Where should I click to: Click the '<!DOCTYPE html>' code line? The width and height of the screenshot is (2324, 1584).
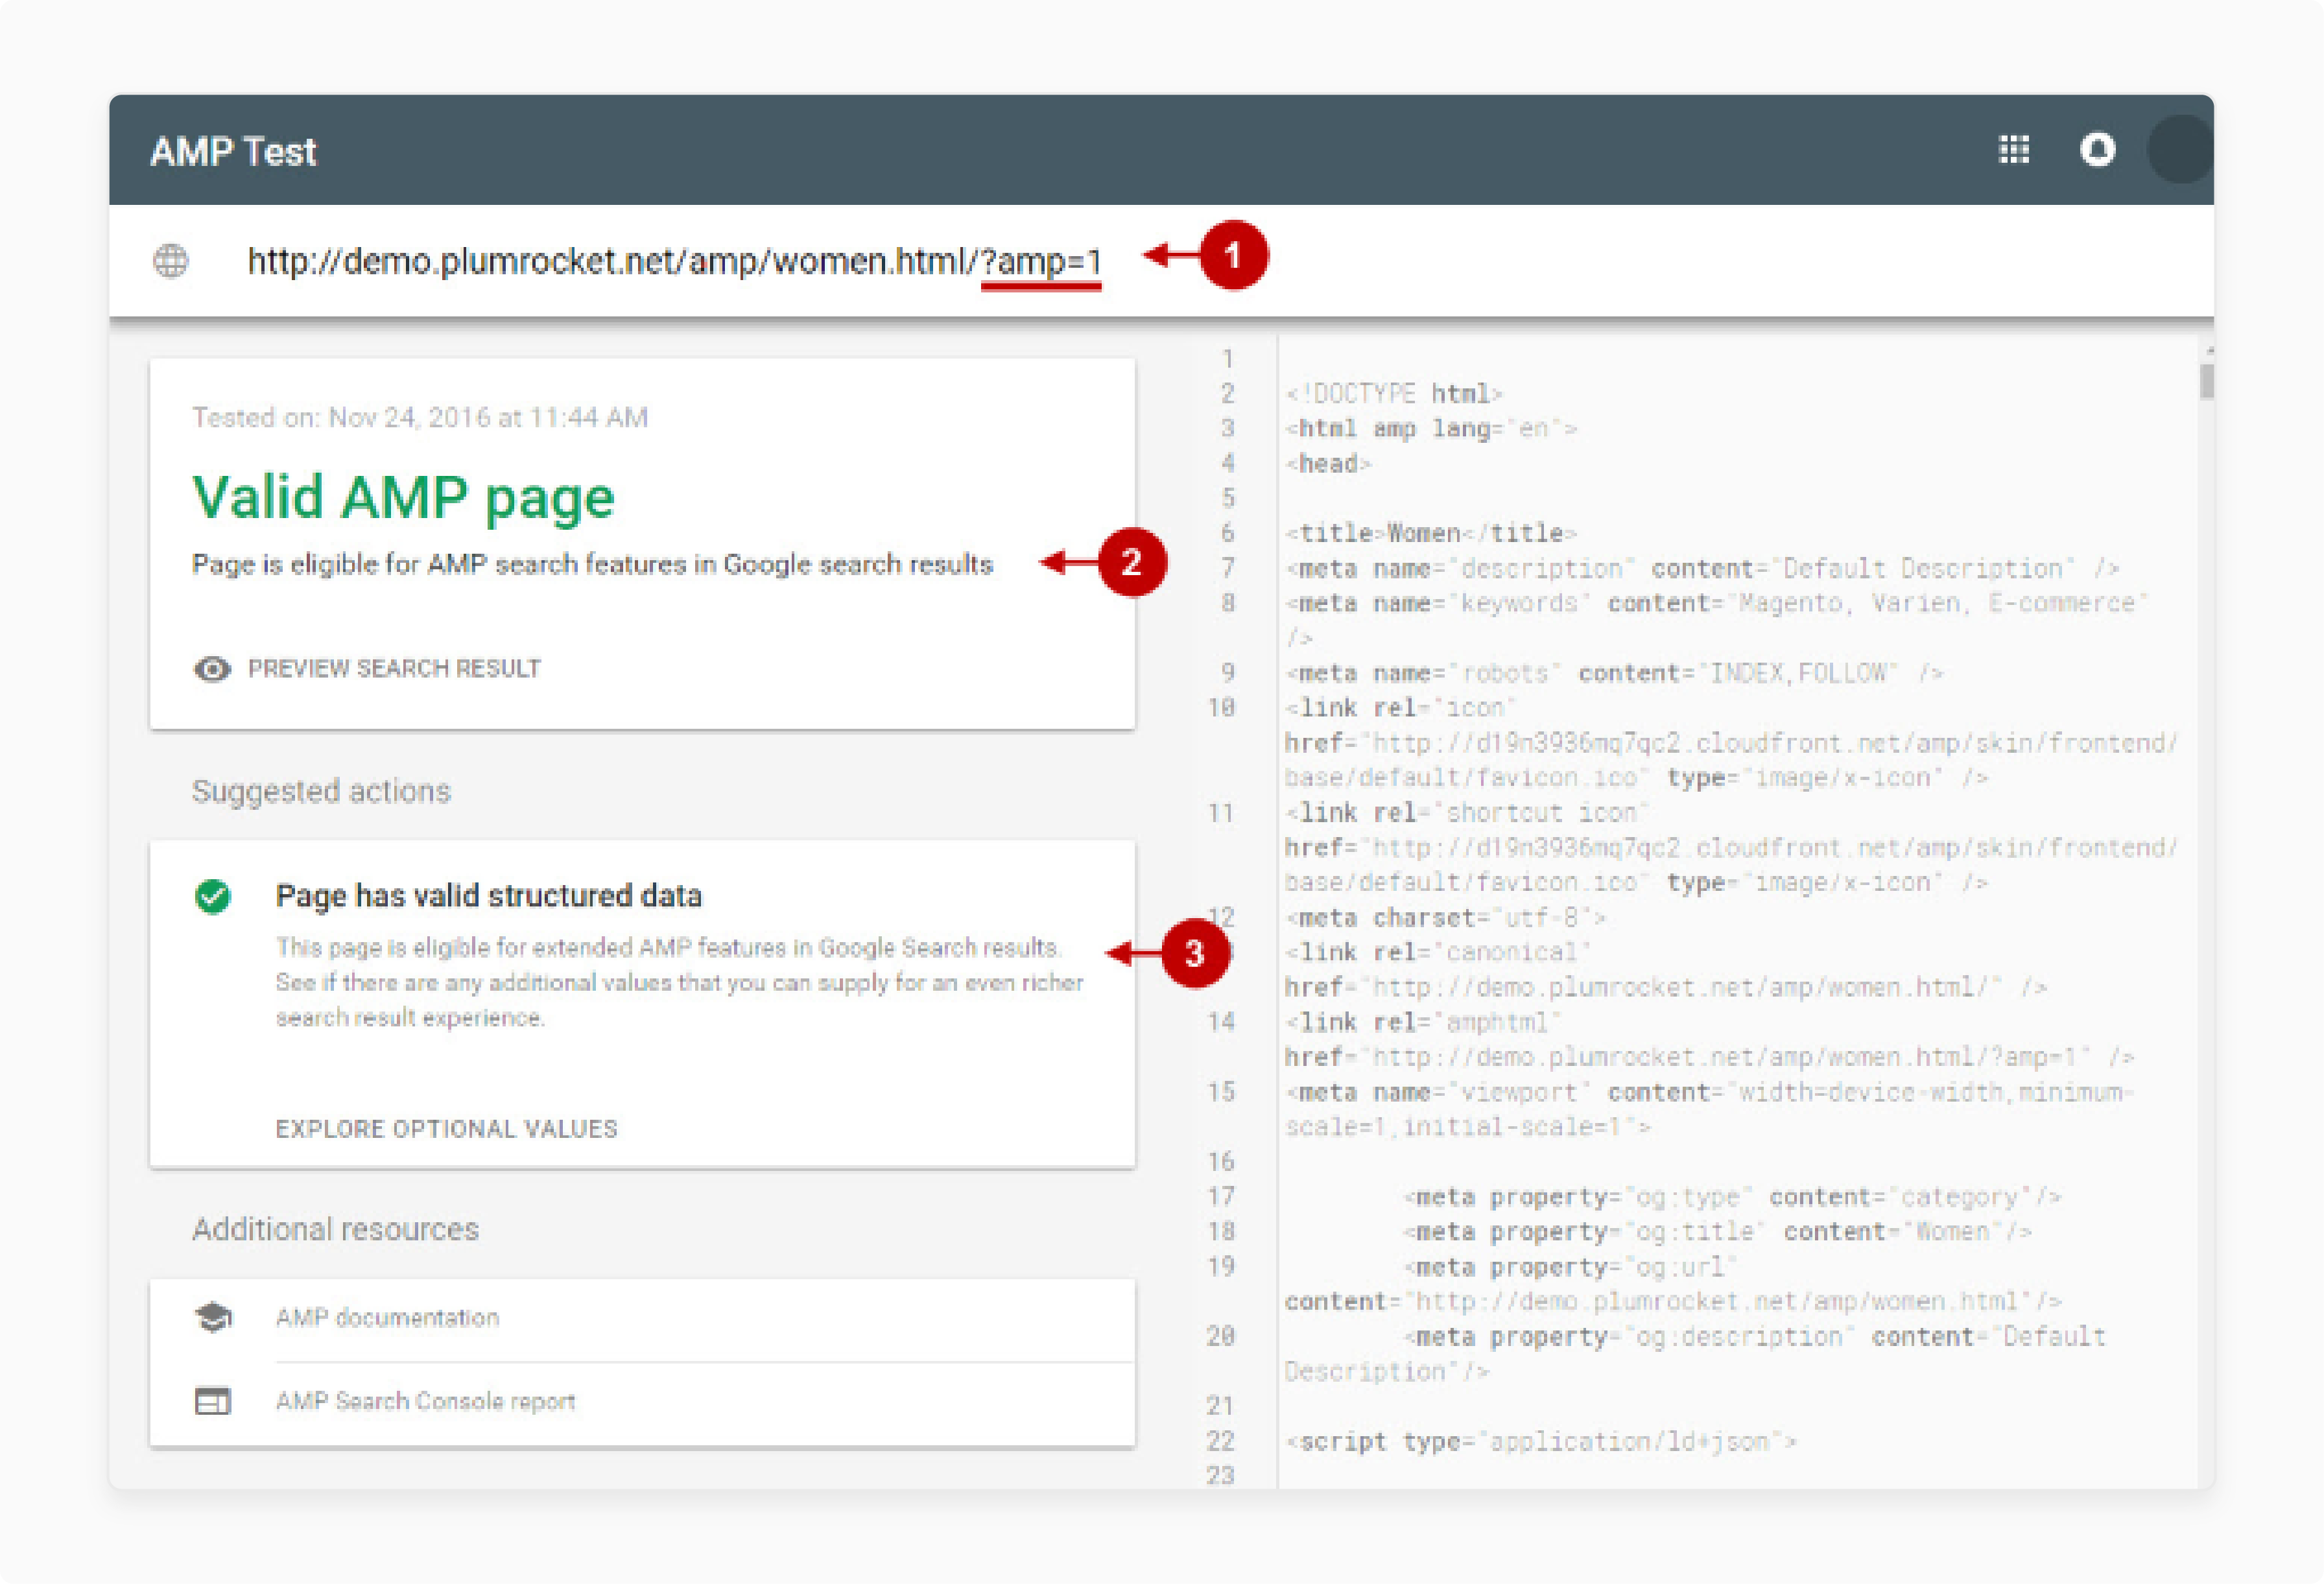(x=1394, y=394)
